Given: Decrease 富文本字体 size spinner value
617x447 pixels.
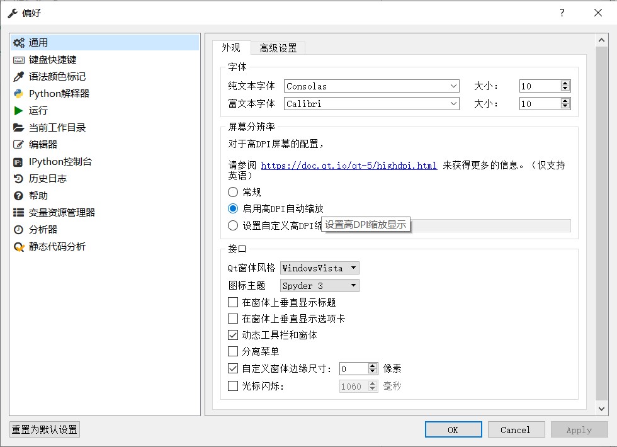Looking at the screenshot, I should (565, 106).
